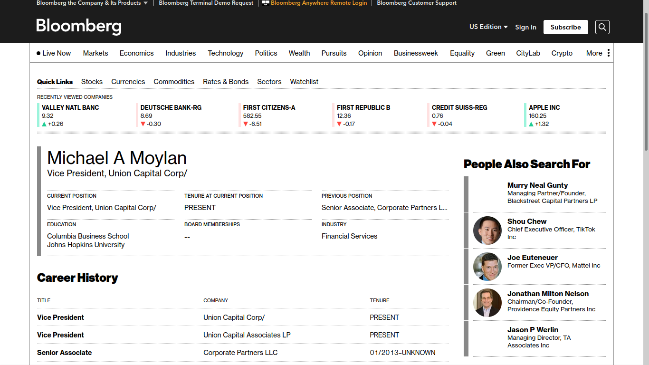Open Jason P Werlin profile

(533, 330)
